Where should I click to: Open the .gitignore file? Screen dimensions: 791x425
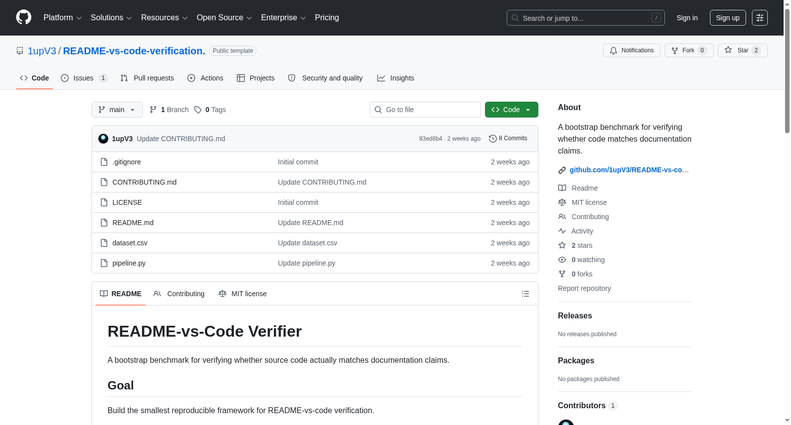127,162
